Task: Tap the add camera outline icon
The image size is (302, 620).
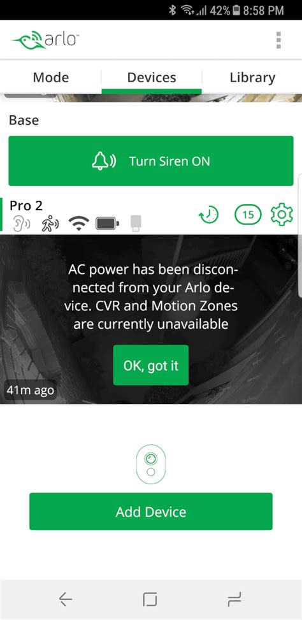Action: (x=150, y=465)
